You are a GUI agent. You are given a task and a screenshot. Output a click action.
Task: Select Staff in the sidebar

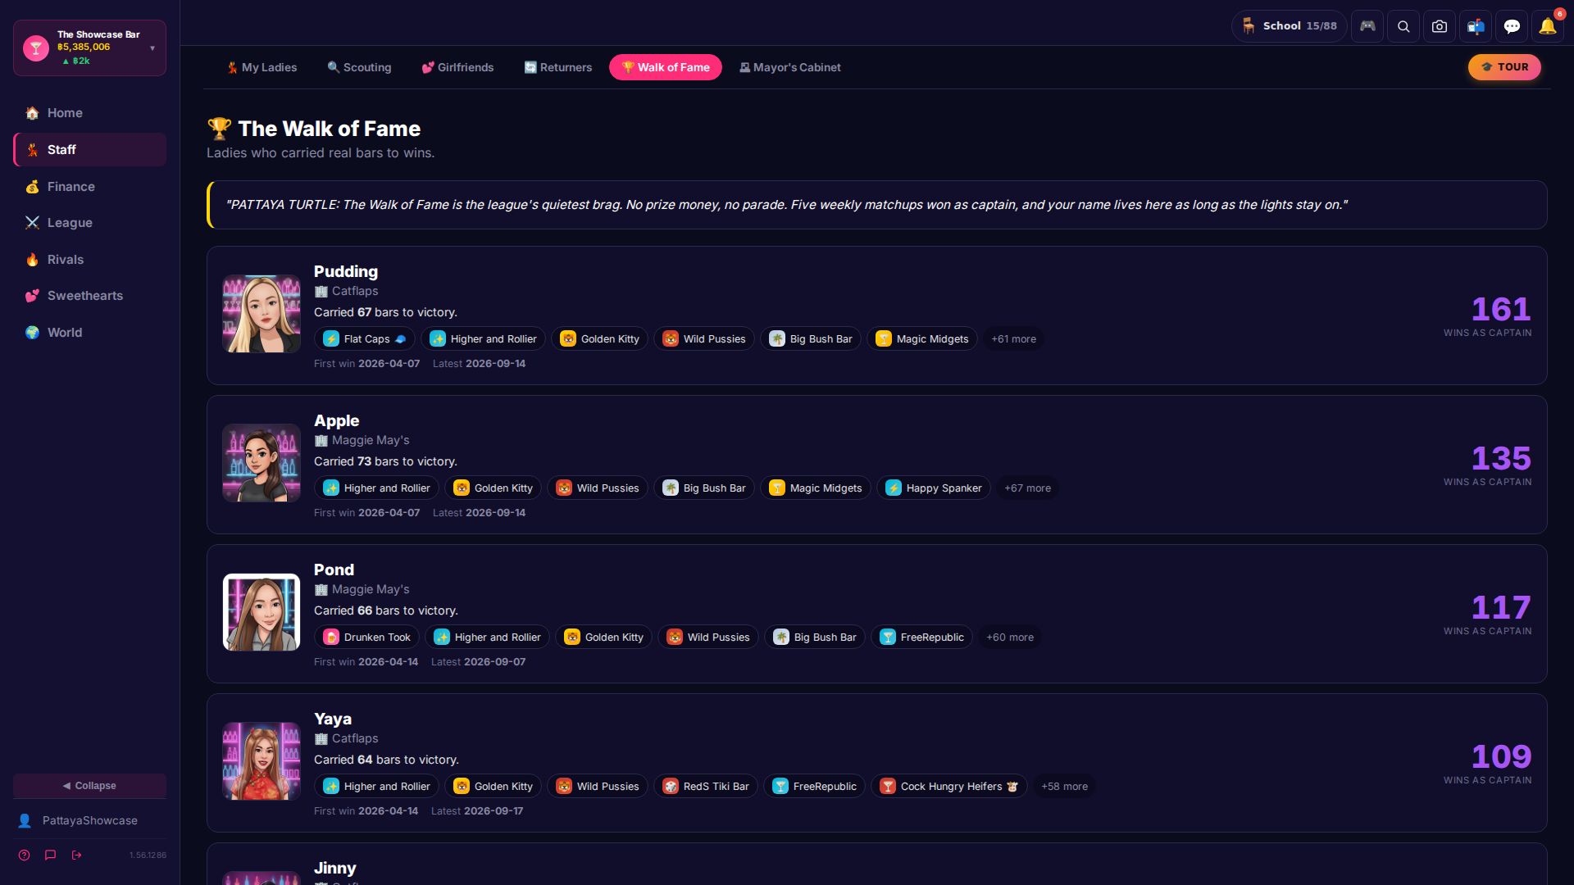pyautogui.click(x=90, y=150)
